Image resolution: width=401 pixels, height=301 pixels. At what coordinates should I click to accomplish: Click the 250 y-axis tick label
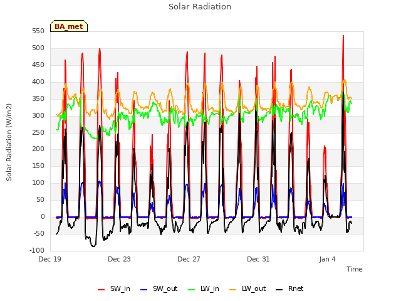38,132
